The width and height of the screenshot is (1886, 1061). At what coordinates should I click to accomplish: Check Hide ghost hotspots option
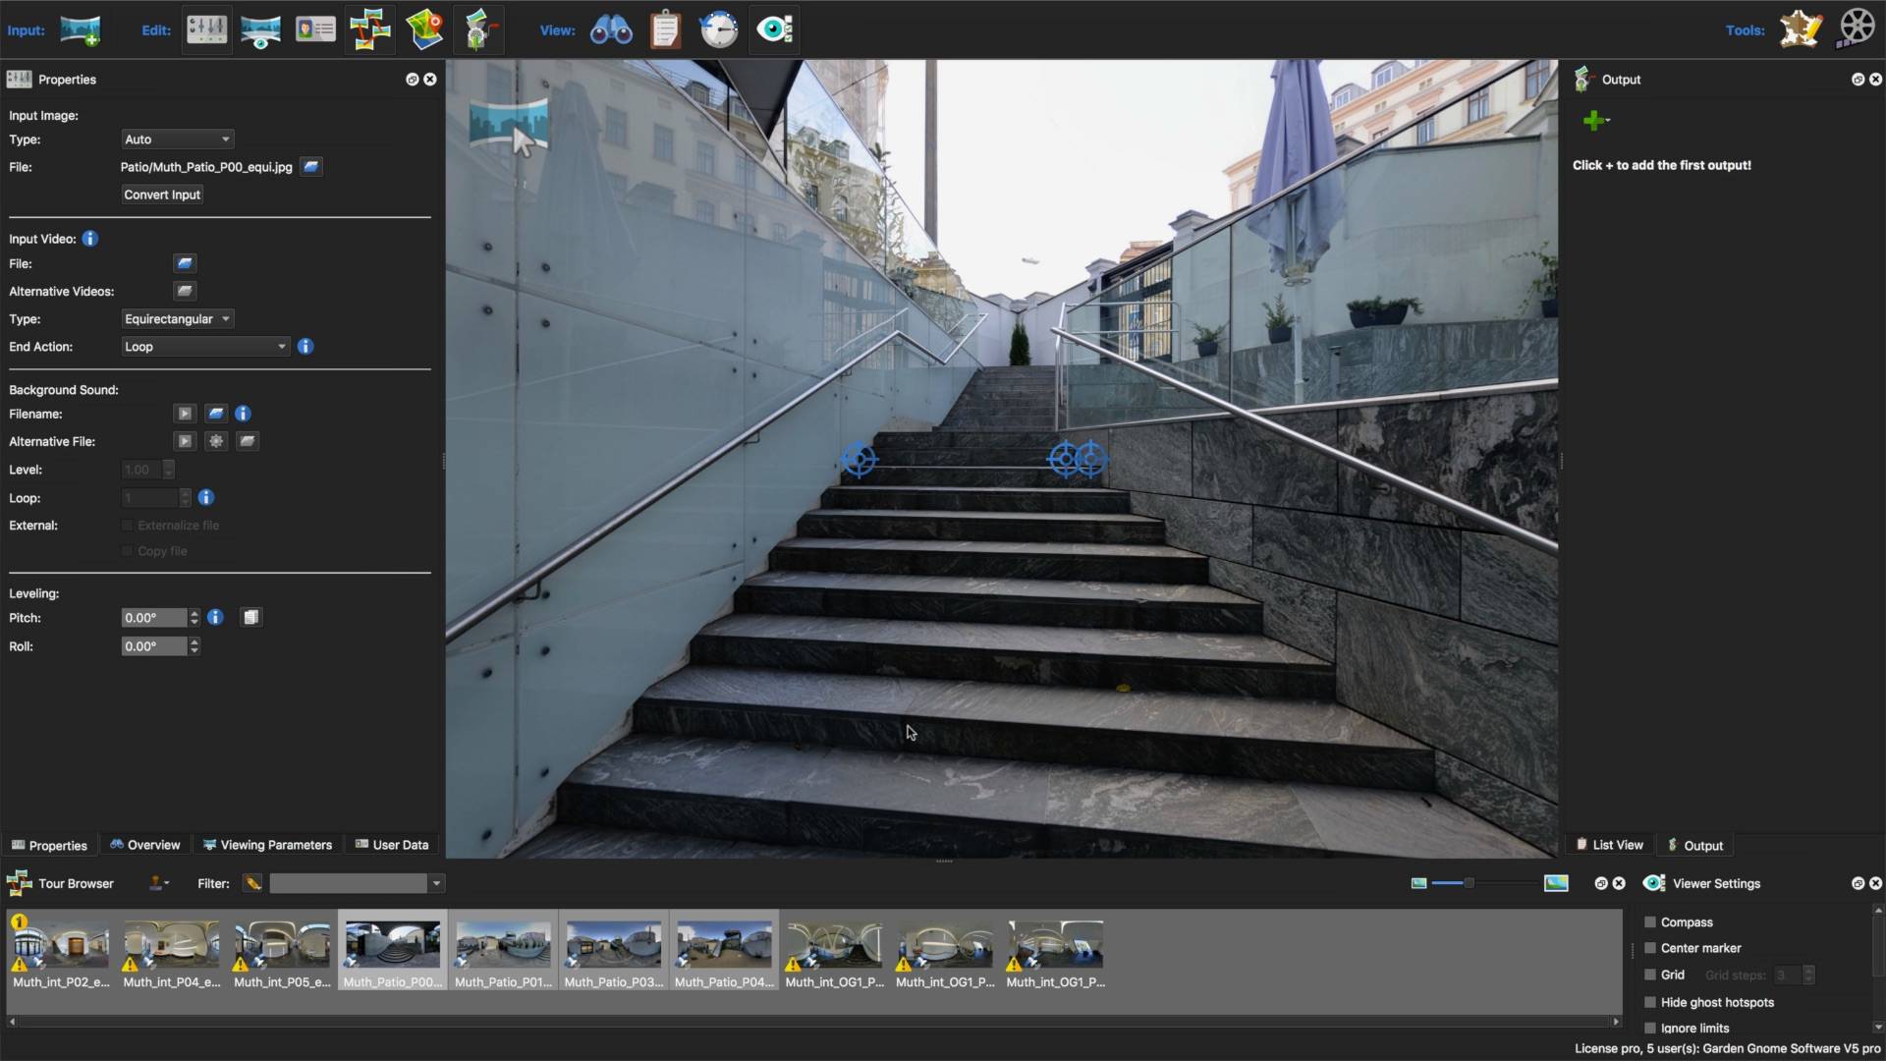click(x=1650, y=1002)
